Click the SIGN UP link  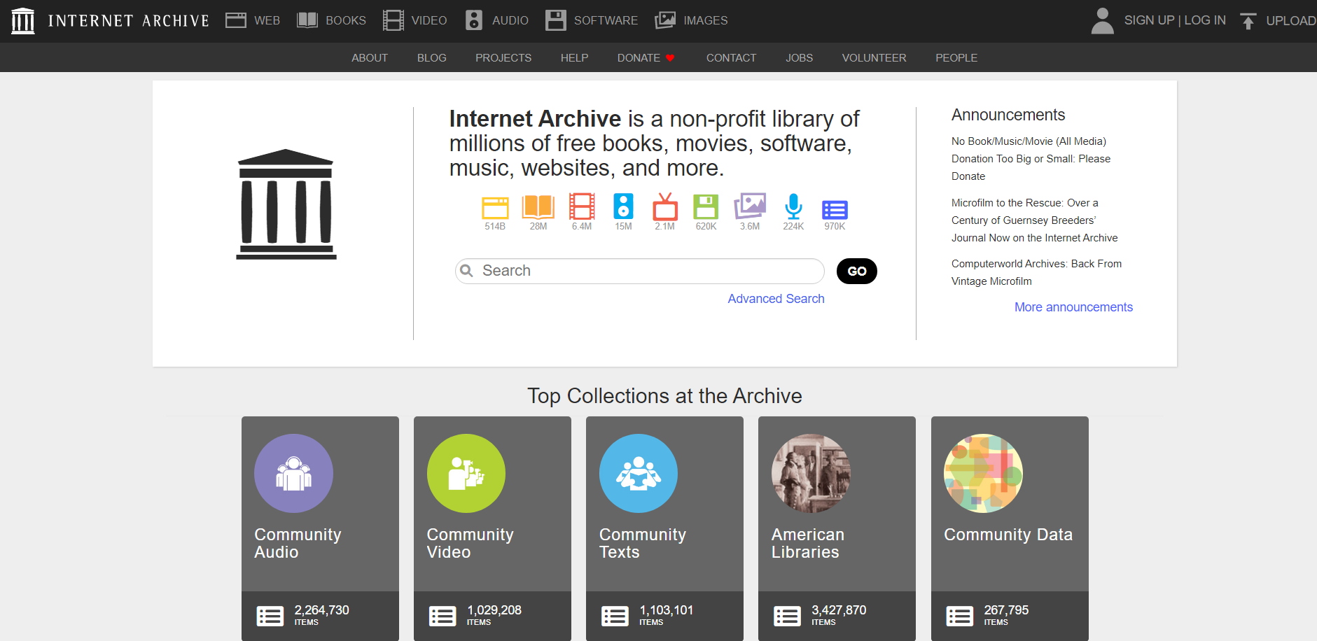coord(1149,20)
